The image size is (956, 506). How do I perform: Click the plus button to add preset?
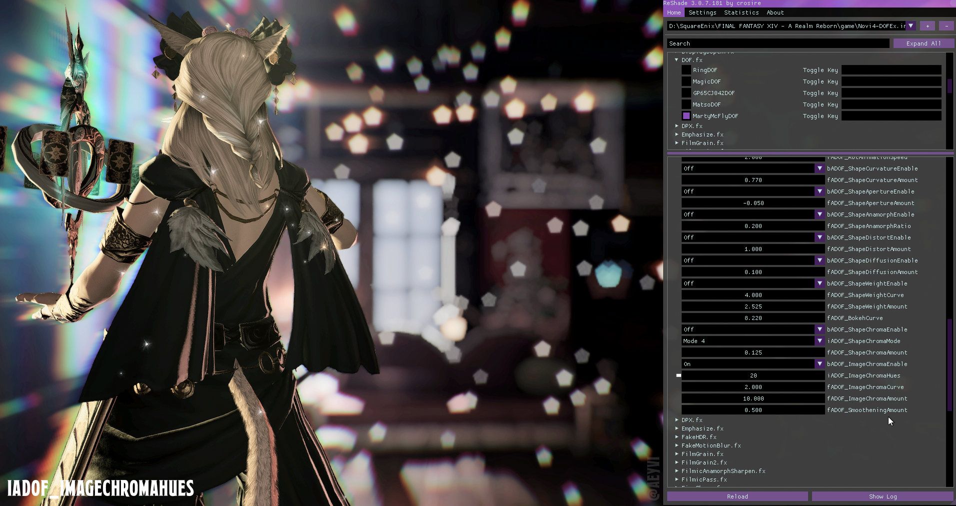pos(928,25)
